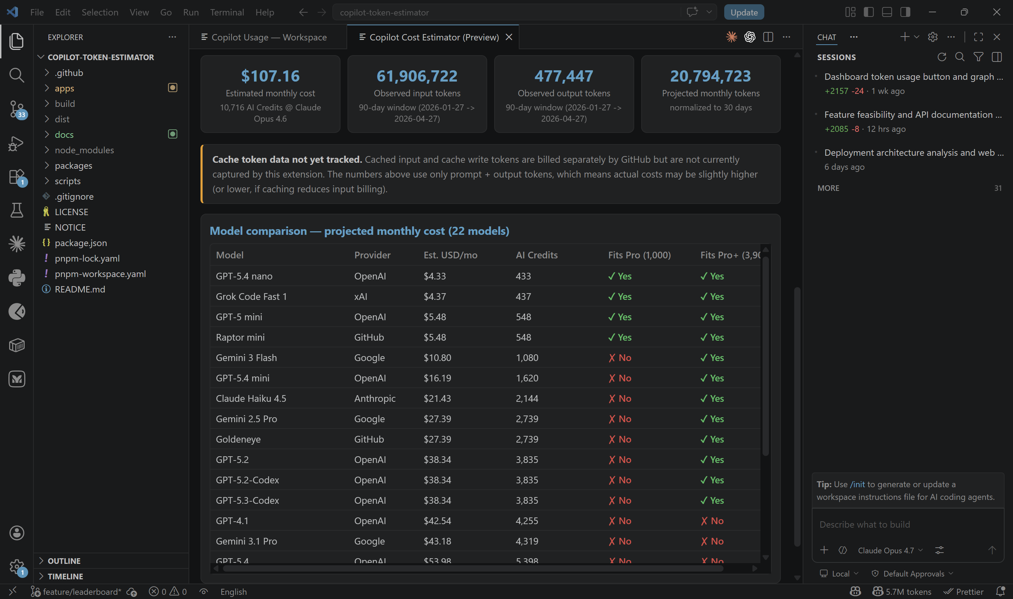The width and height of the screenshot is (1013, 599).
Task: Expand the node_modules folder
Action: click(x=47, y=150)
